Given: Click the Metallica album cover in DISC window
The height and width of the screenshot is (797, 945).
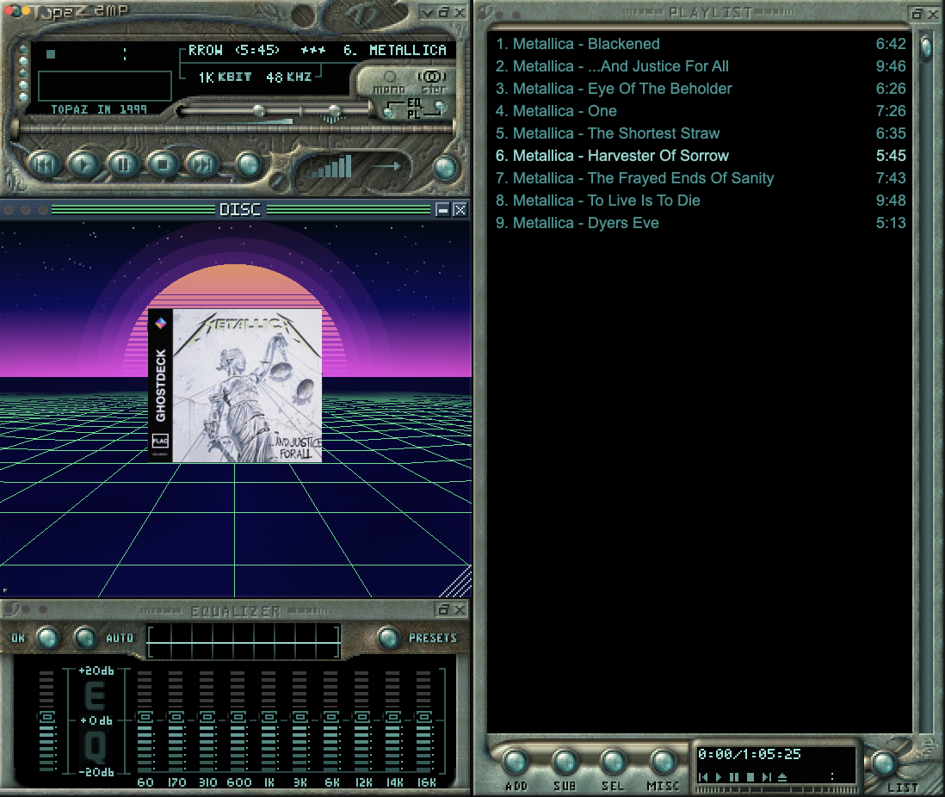Looking at the screenshot, I should point(235,386).
